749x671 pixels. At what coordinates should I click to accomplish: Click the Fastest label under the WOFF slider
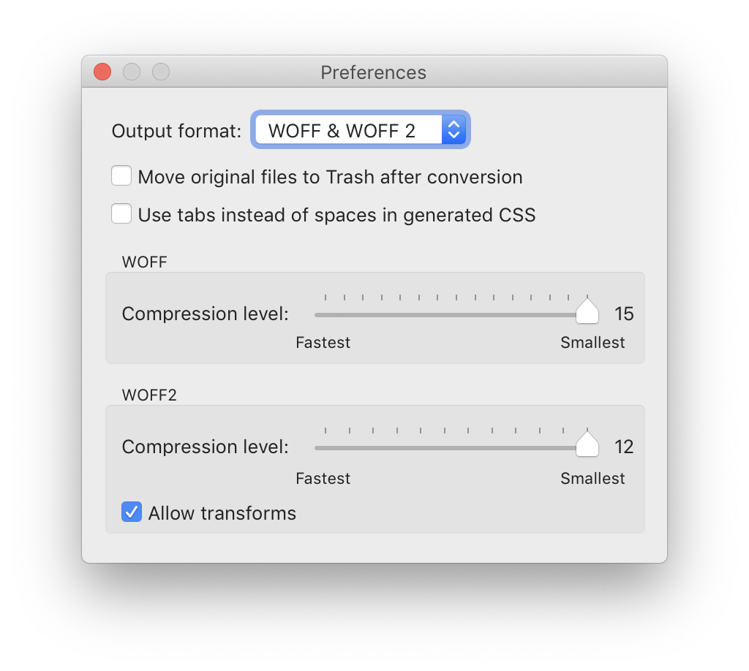323,342
